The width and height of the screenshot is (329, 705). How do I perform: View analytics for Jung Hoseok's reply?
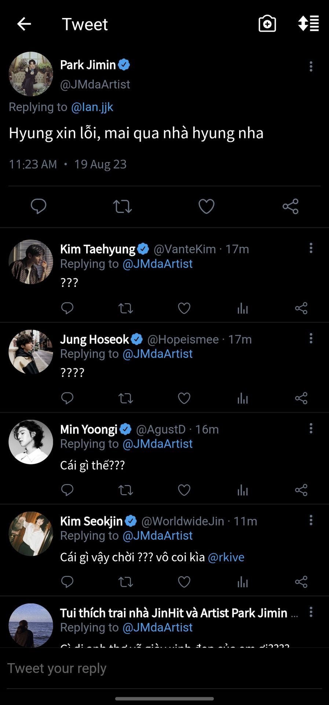(x=242, y=398)
